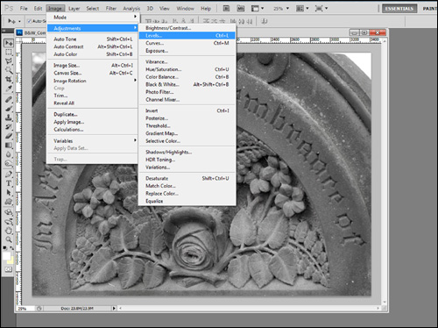This screenshot has height=328, width=438.
Task: Choose Black & White adjustment
Action: 187,84
